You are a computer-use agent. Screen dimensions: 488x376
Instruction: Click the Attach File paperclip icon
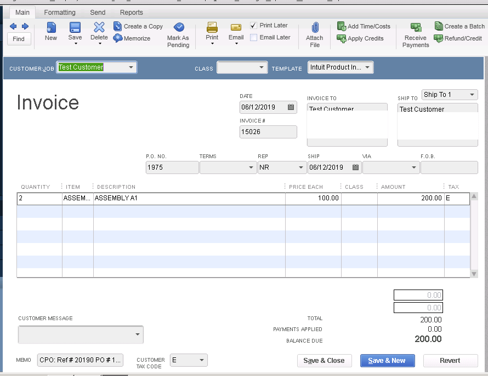point(315,28)
